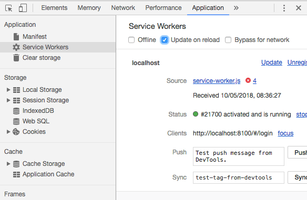Click the Update link for localhost

coord(272,62)
